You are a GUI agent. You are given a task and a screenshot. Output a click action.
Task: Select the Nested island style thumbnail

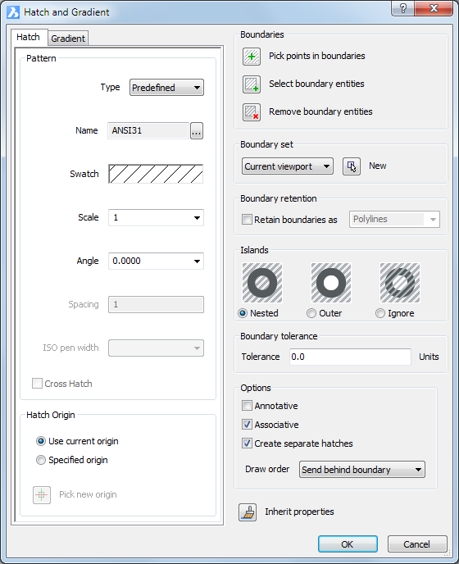(262, 283)
